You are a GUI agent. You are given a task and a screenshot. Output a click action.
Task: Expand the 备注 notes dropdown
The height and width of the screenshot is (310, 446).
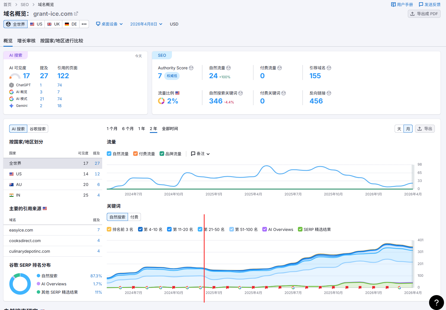click(200, 154)
